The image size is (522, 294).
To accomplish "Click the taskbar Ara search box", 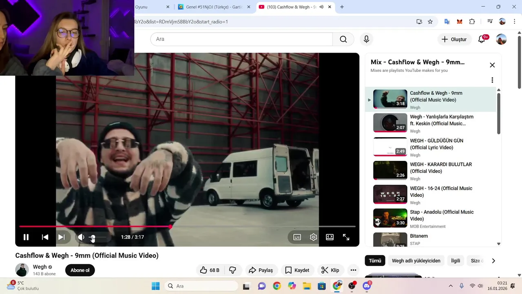I will pyautogui.click(x=201, y=286).
